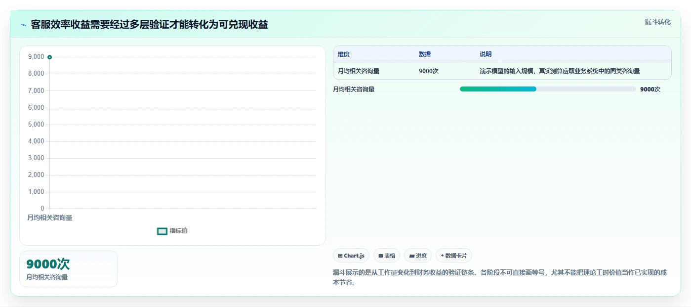The height and width of the screenshot is (307, 691).
Task: Click the table description starting 演示模型的输入规模
Action: click(x=560, y=71)
